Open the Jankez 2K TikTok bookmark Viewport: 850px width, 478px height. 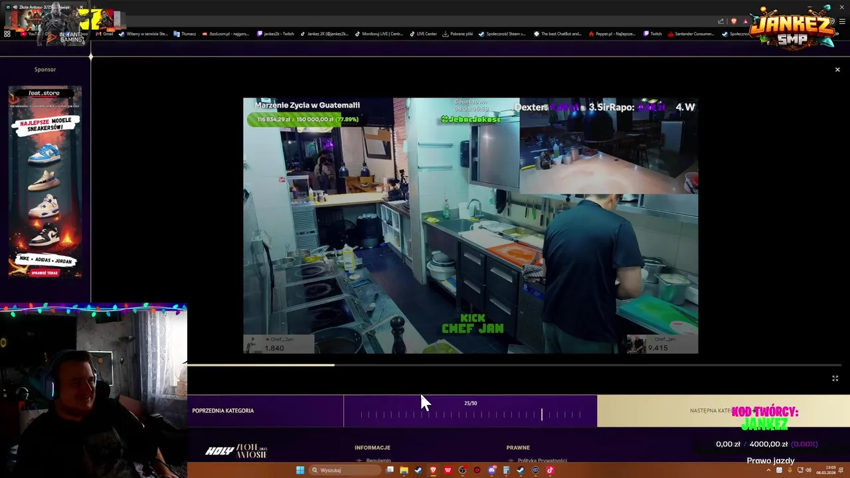click(325, 34)
